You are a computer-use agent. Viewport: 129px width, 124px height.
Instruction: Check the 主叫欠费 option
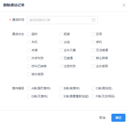coord(61,50)
